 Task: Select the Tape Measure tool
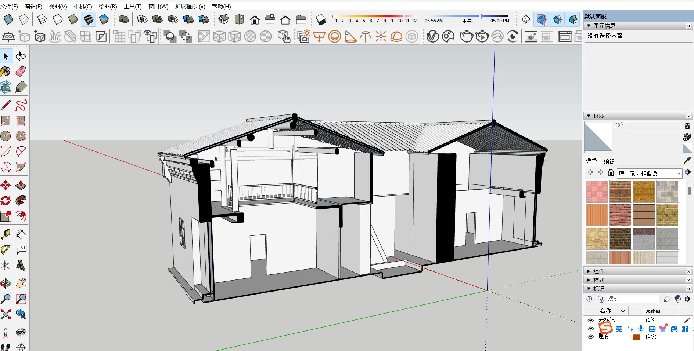point(6,234)
